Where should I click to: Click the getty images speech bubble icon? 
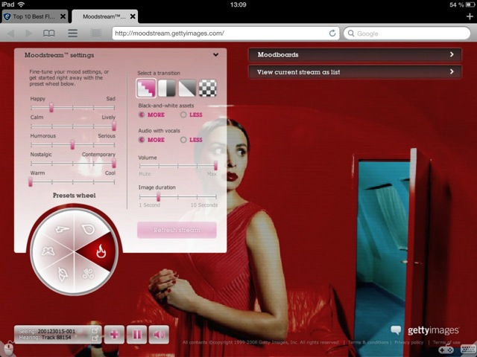coord(396,330)
